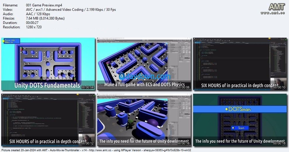Select the filename '001 Game Preview.mp4'
This screenshot has width=289, height=152.
[44, 5]
